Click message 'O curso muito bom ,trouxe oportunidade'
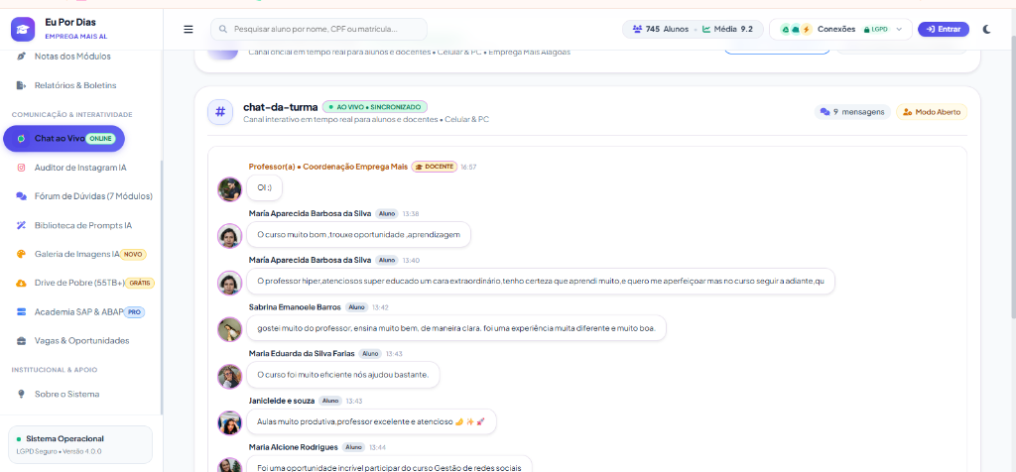The width and height of the screenshot is (1016, 472). (x=358, y=234)
